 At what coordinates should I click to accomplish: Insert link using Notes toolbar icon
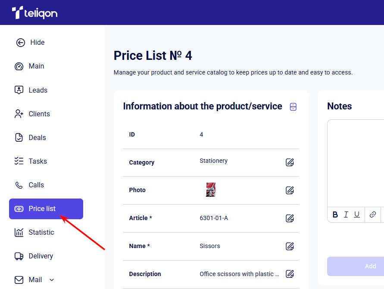[373, 214]
